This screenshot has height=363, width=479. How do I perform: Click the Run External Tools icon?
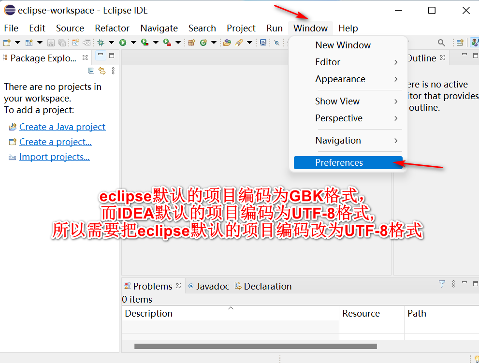pyautogui.click(x=167, y=43)
